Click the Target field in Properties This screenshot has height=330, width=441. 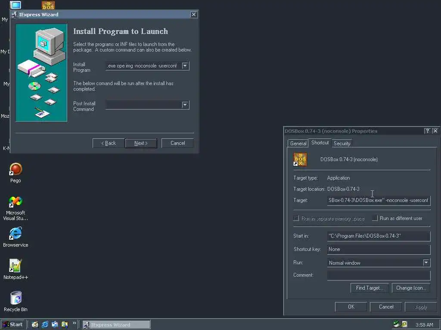point(379,200)
